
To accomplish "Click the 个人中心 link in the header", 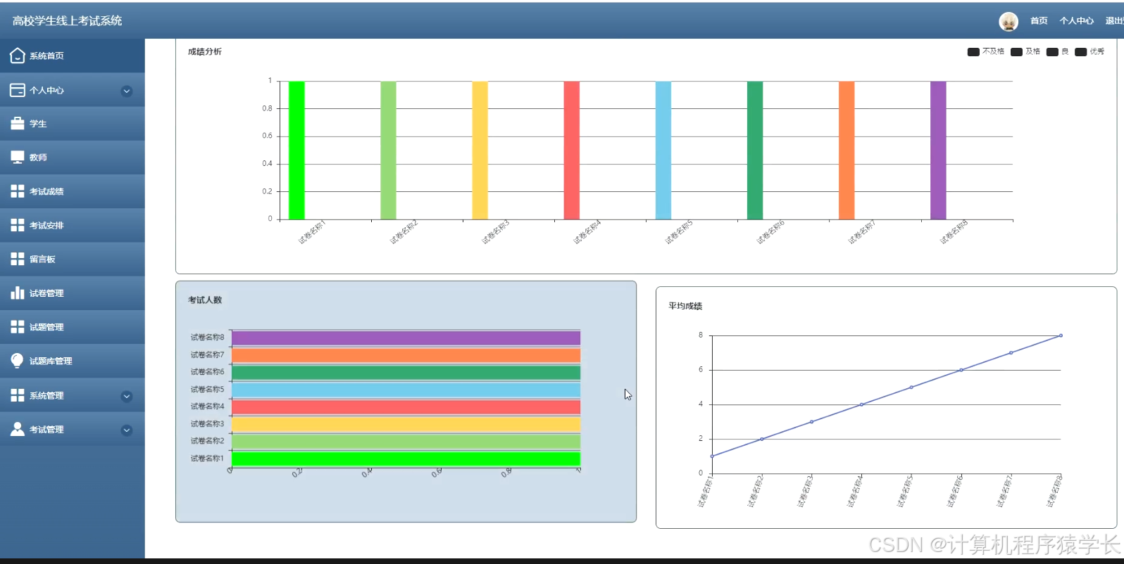I will coord(1077,21).
